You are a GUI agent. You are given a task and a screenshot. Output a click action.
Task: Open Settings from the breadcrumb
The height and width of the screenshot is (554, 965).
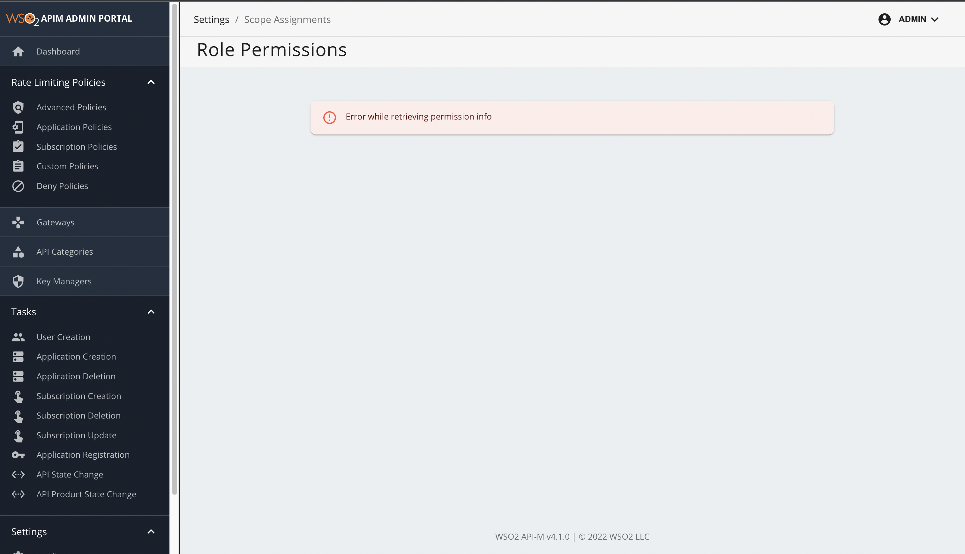211,19
